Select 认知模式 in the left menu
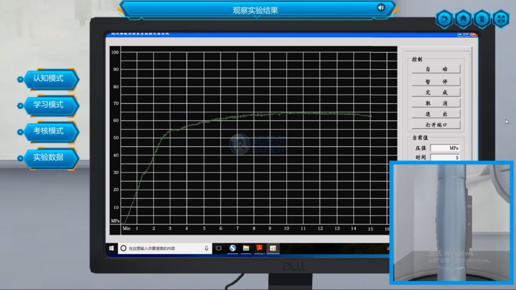 click(x=49, y=79)
